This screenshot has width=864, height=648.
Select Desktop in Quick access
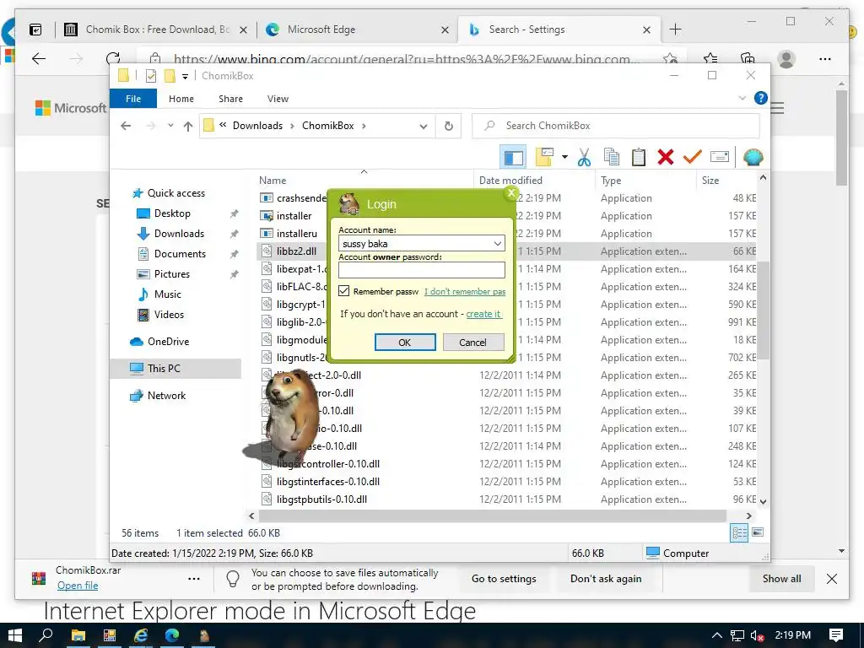[172, 213]
